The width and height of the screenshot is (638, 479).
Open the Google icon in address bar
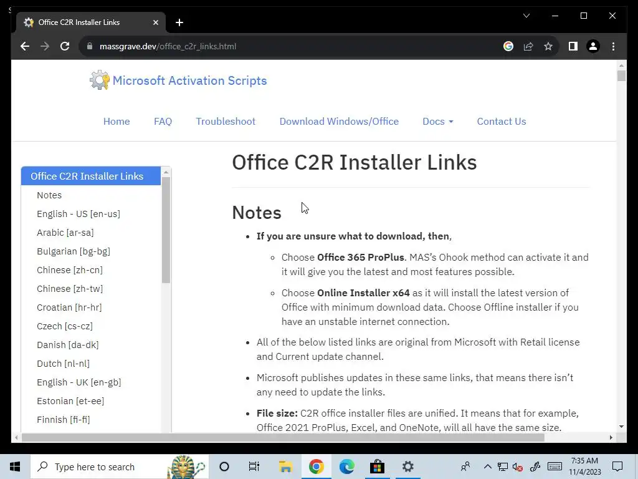click(508, 46)
